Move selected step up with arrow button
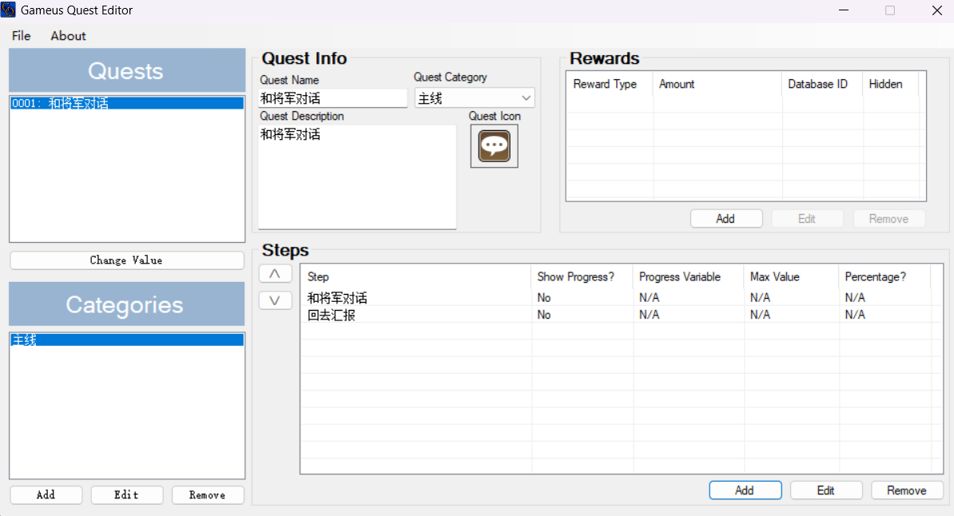 tap(275, 274)
